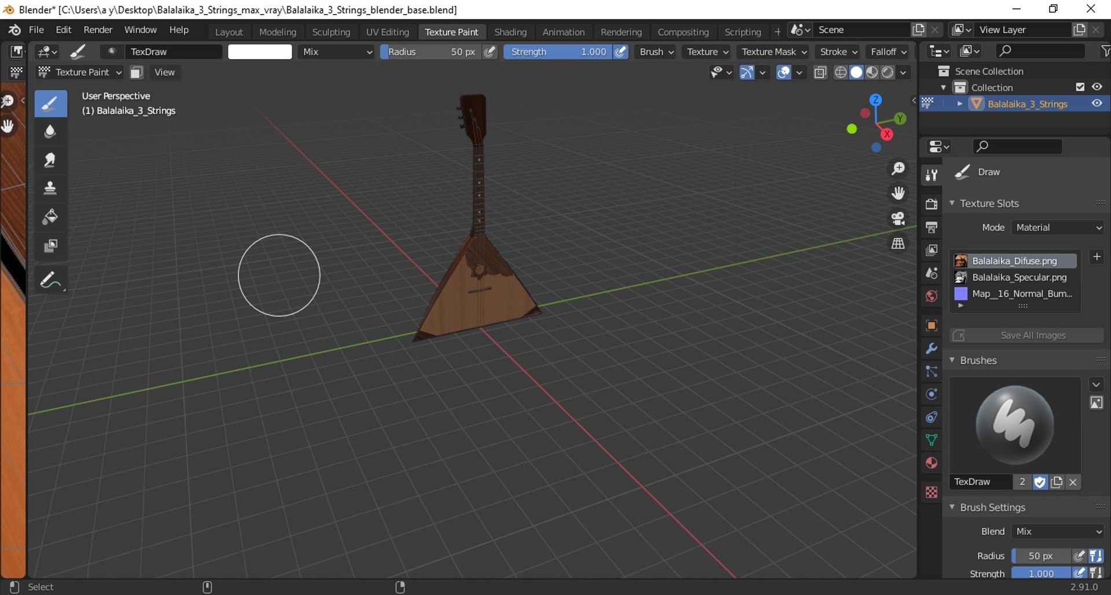The height and width of the screenshot is (595, 1111).
Task: Open the Brush settings dropdown
Action: pos(657,52)
